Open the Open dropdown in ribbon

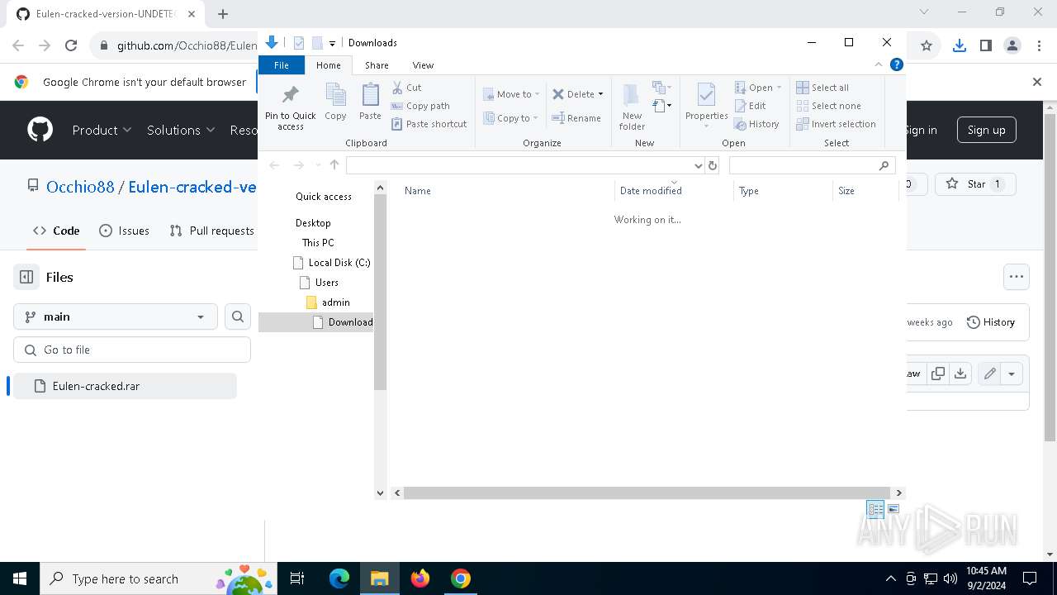pos(758,88)
